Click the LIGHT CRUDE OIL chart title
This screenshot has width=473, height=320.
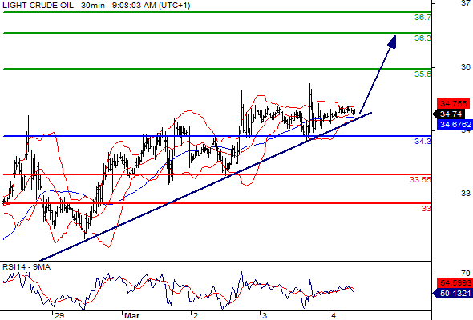pos(96,5)
